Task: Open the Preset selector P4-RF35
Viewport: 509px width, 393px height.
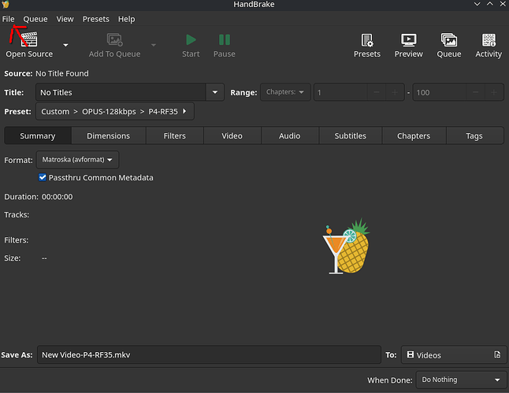Action: (x=115, y=111)
